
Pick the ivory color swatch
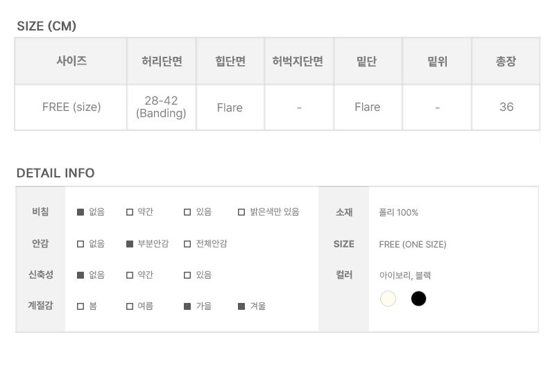(x=388, y=299)
